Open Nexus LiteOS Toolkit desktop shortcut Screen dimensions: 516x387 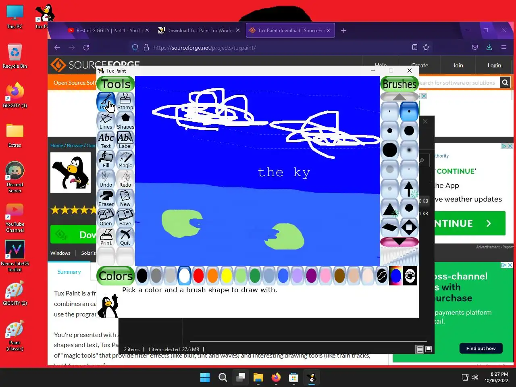(x=15, y=256)
